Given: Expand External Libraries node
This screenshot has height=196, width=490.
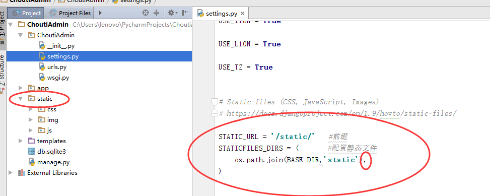Looking at the screenshot, I should 10,172.
